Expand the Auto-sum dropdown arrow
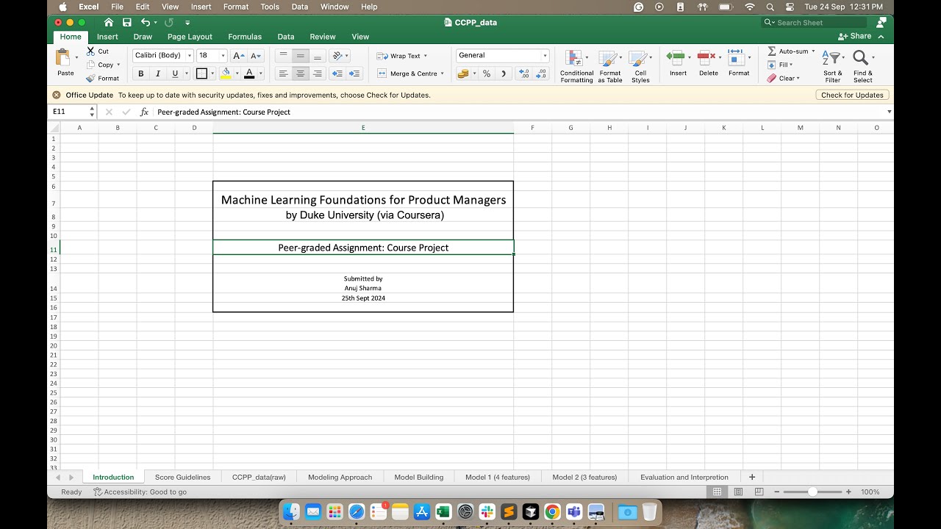941x529 pixels. coord(813,51)
